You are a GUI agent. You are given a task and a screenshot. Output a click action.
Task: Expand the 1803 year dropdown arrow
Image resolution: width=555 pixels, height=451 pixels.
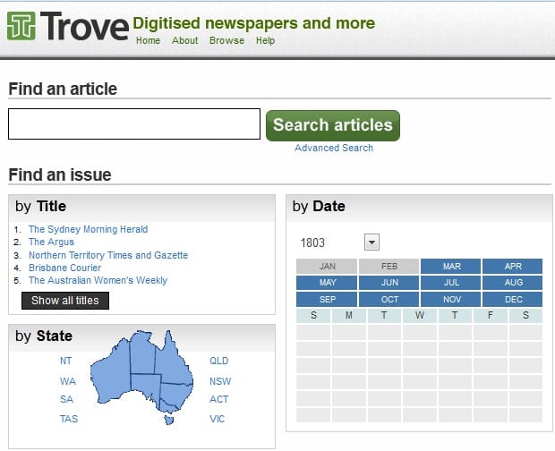tap(371, 243)
